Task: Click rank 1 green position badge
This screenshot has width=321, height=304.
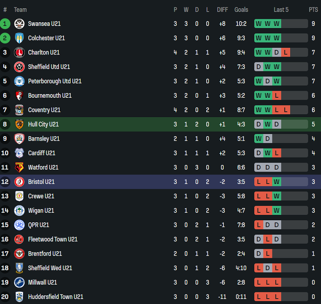Action: pyautogui.click(x=5, y=24)
